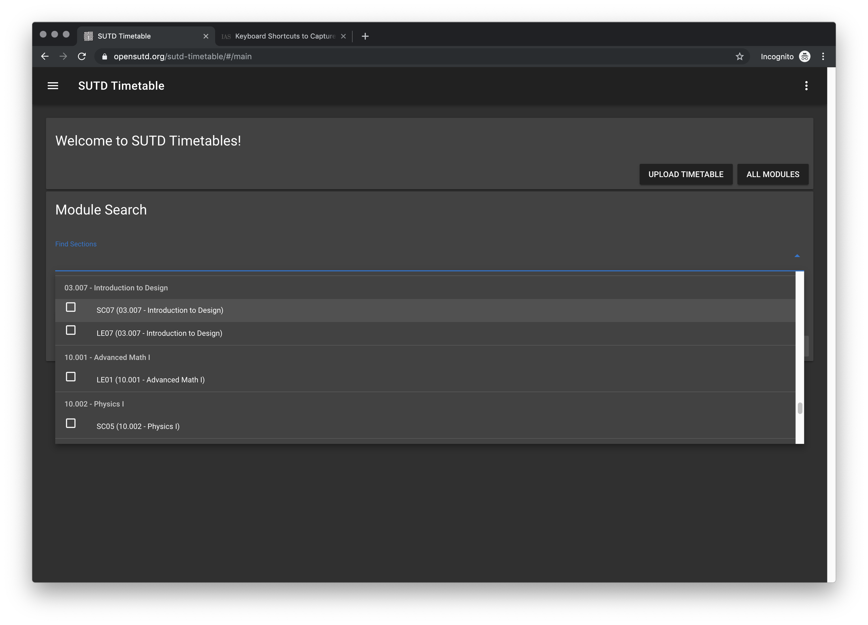
Task: Open the app's three-dot overflow menu
Action: (x=806, y=86)
